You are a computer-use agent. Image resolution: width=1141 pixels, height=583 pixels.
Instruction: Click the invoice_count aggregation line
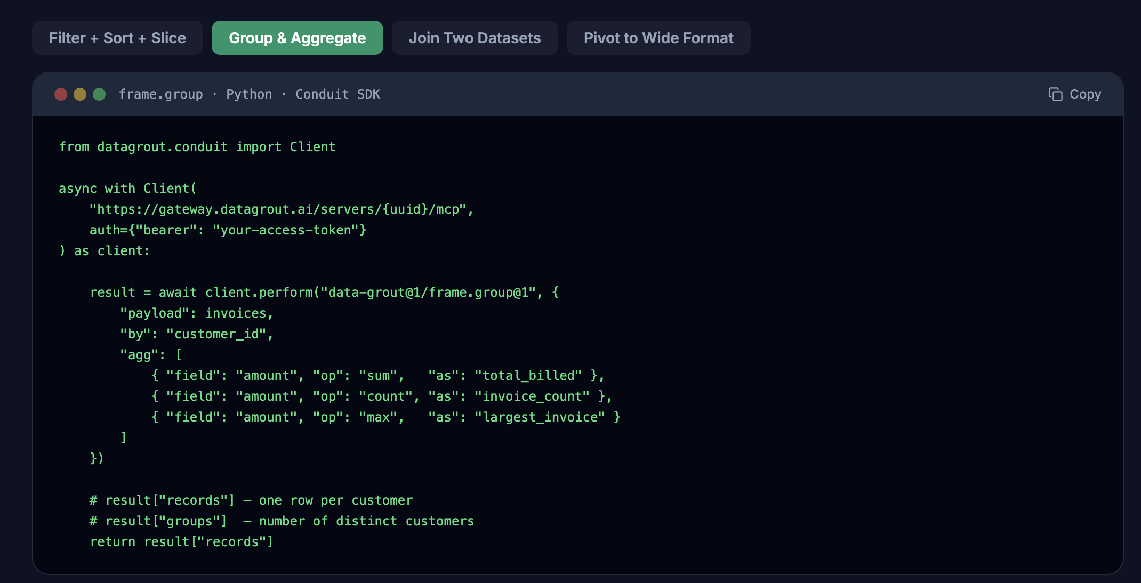(382, 396)
